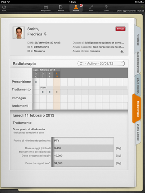Tap the 3,400 dose value

click(58, 148)
